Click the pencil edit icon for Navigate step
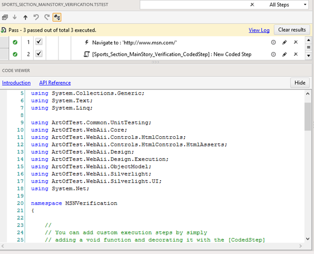This screenshot has height=254, width=314. point(284,42)
